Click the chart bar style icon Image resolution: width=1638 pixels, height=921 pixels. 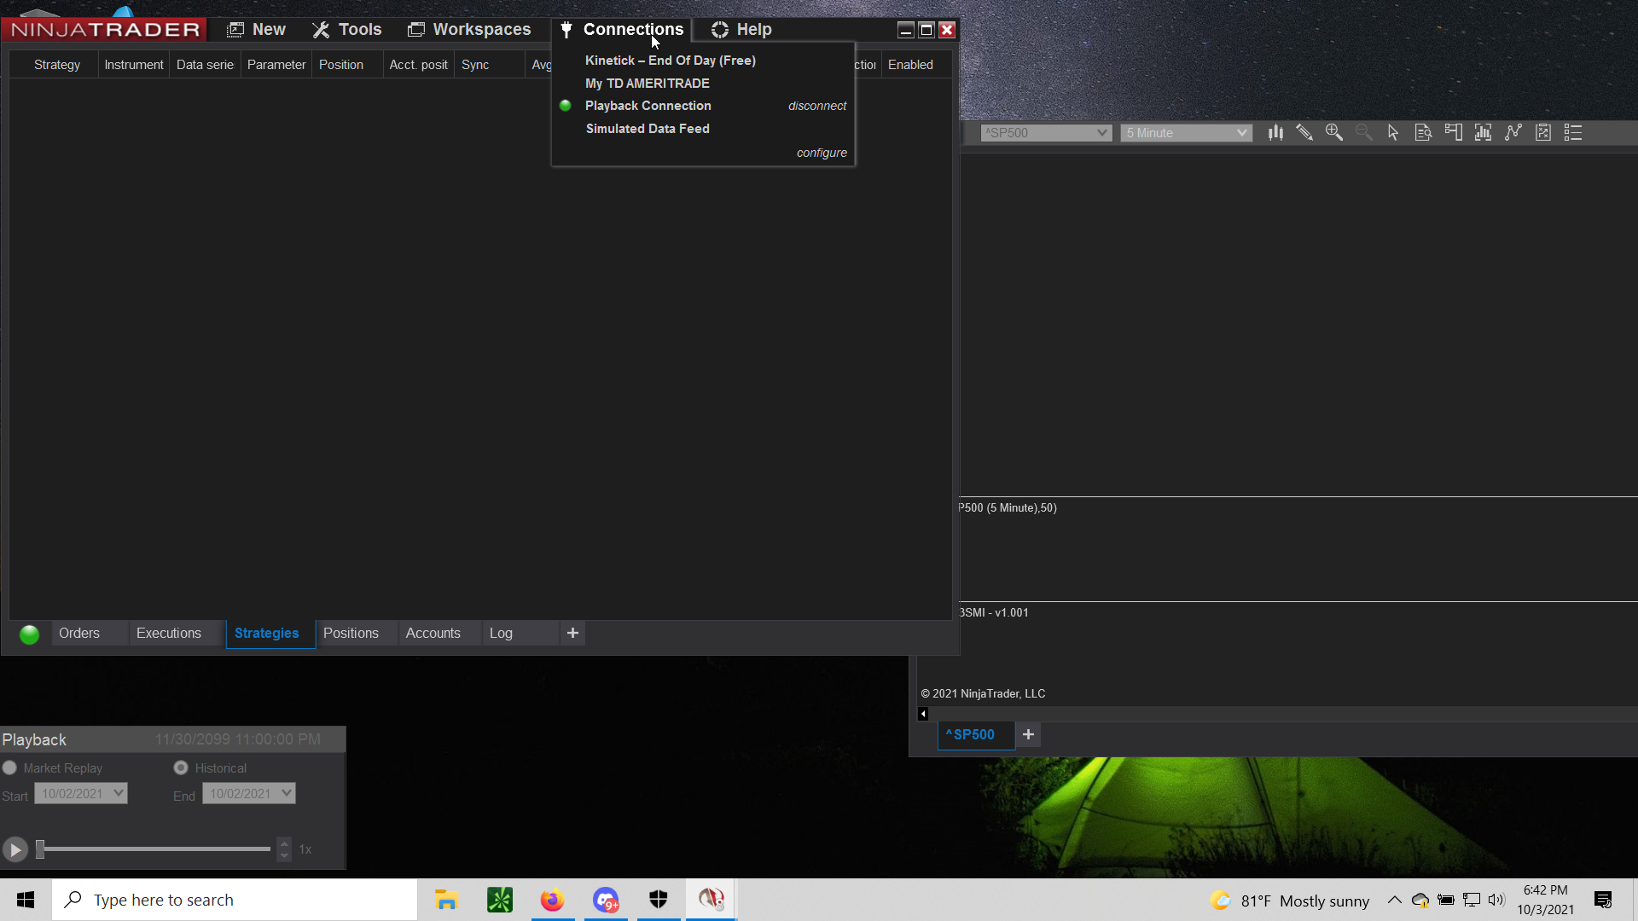pos(1275,133)
